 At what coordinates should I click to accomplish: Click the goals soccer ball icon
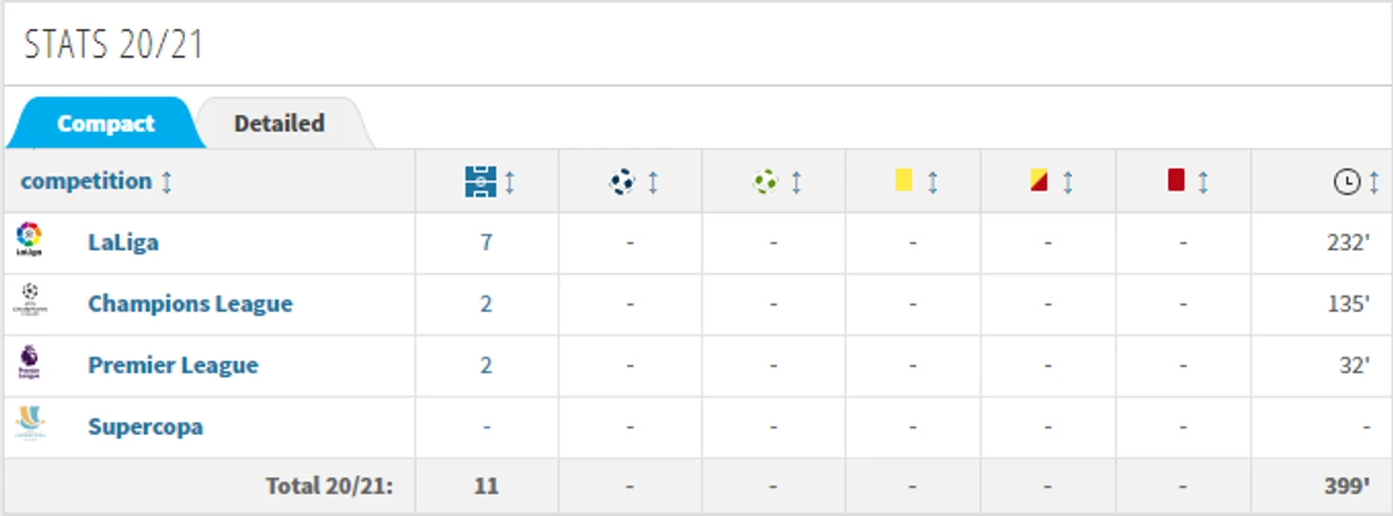coord(622,181)
